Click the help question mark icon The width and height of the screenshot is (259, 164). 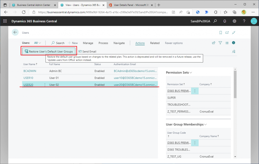[x=244, y=21]
